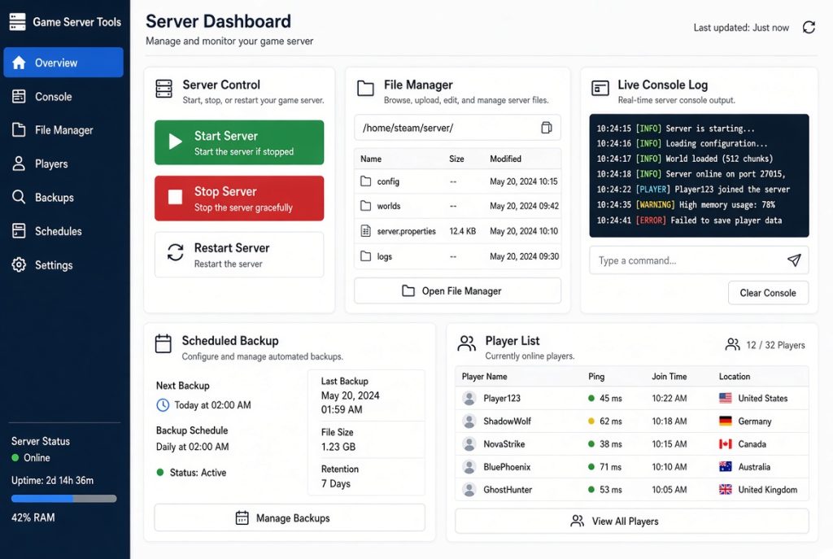
Task: Click the Restart Server button
Action: (x=239, y=255)
